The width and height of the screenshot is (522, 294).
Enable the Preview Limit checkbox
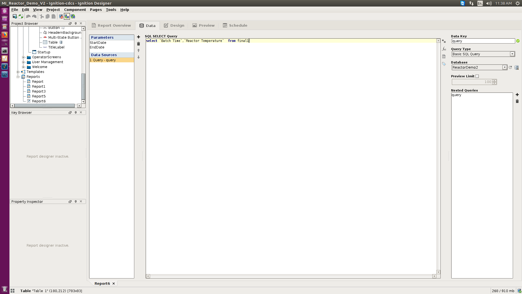coord(477,76)
